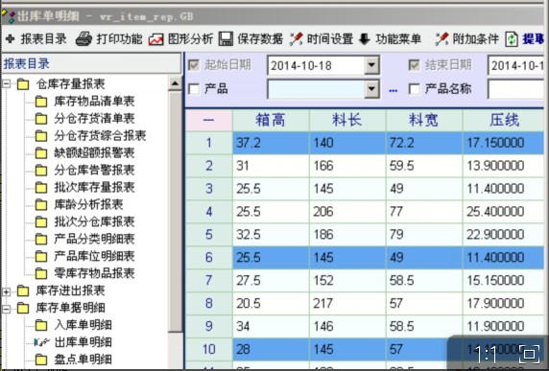
Task: Open 时间设置 toolbar icon
Action: pos(297,38)
